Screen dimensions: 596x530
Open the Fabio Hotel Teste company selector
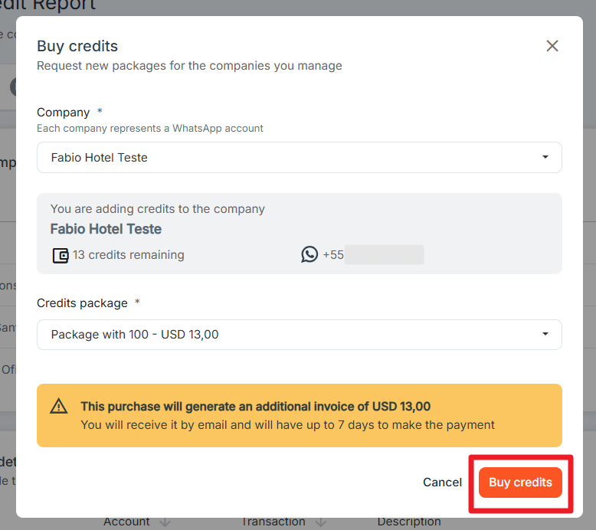point(299,157)
